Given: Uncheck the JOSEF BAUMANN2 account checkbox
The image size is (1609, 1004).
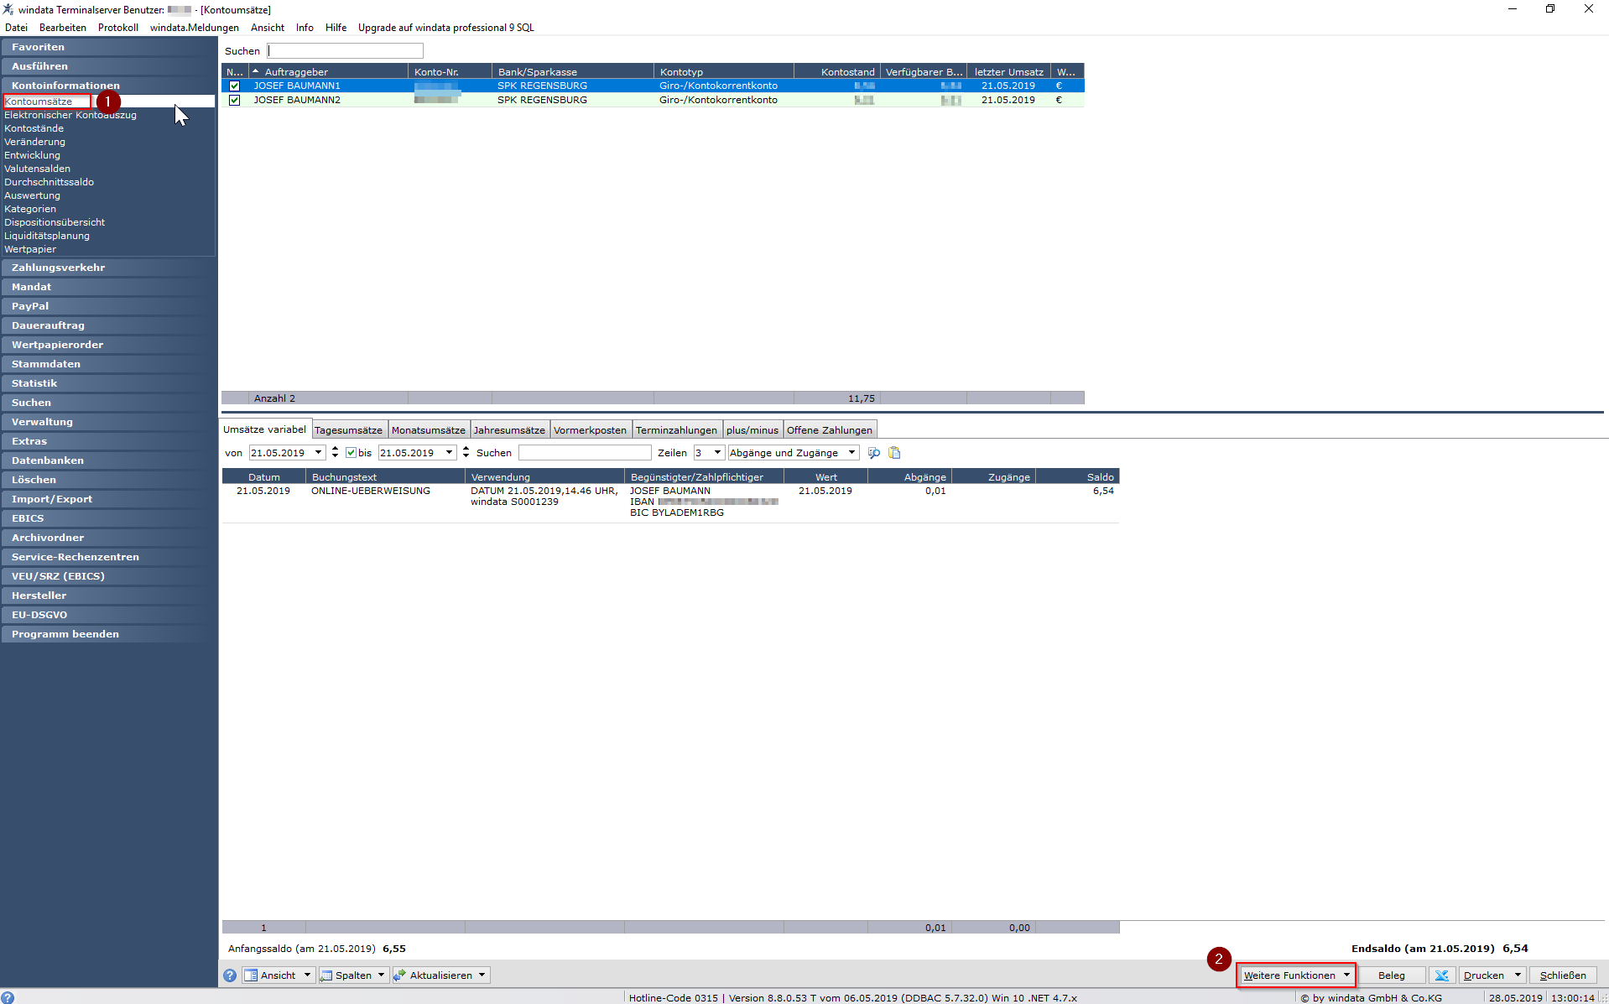Looking at the screenshot, I should tap(235, 100).
